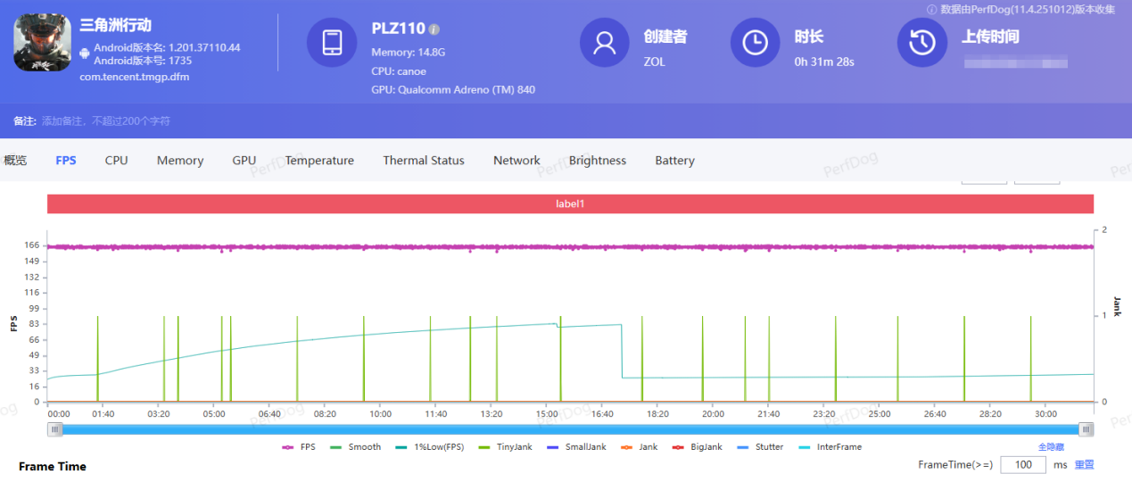Click the phone device icon

pos(332,43)
